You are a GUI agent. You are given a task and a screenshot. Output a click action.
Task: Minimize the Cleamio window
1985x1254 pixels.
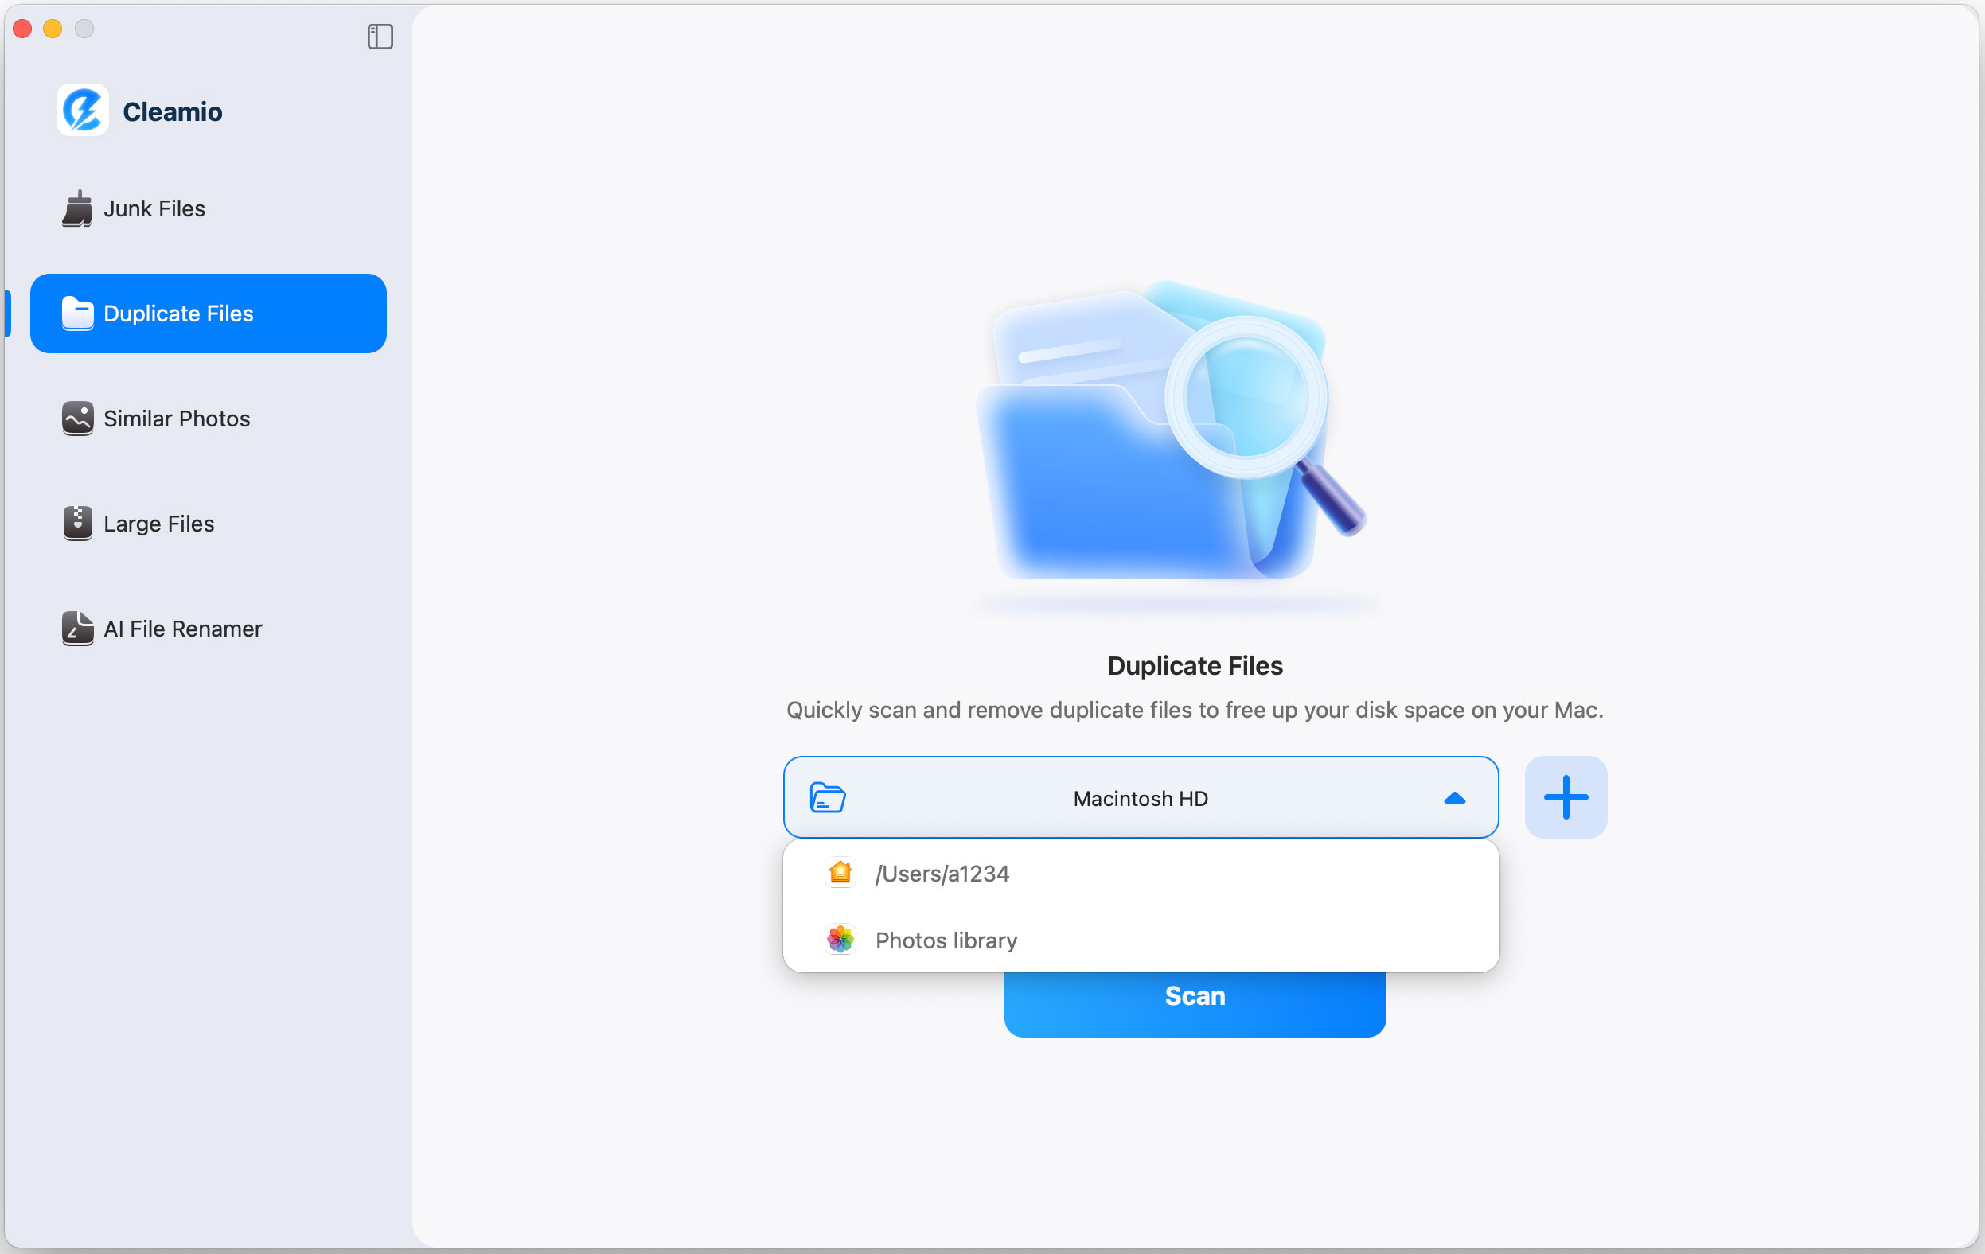[53, 28]
